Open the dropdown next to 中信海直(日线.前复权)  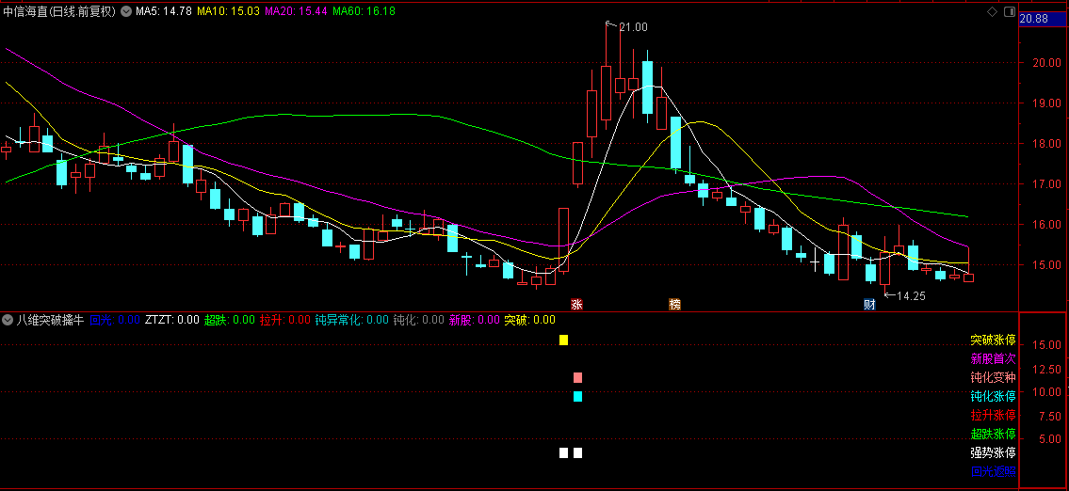[126, 11]
